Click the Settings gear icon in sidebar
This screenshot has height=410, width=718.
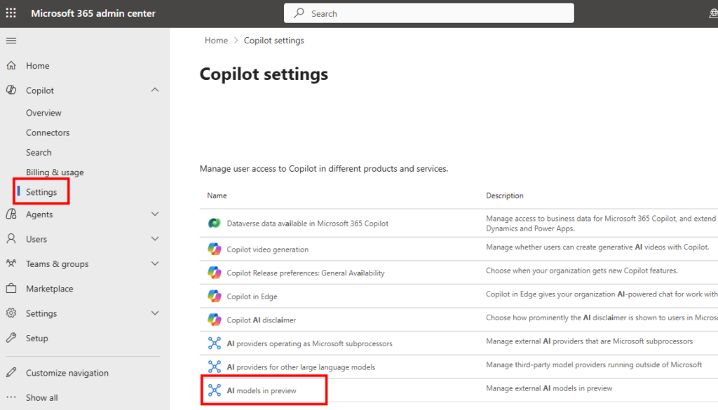(11, 313)
